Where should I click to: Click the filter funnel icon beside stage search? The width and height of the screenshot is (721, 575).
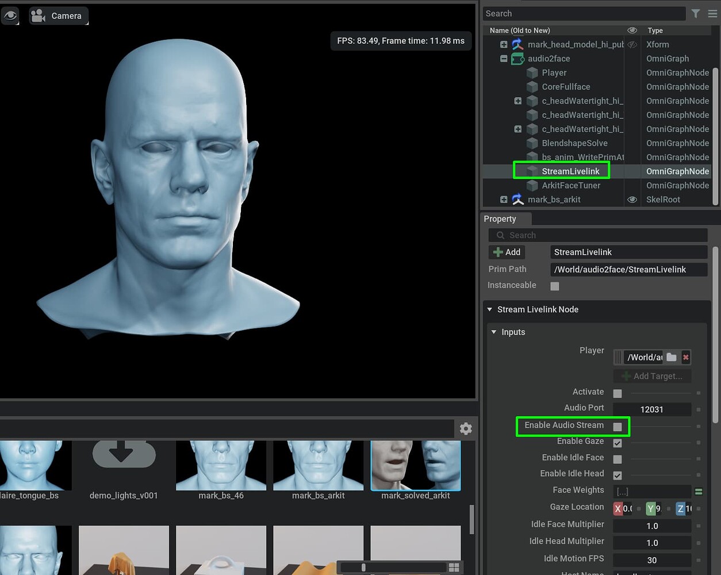[696, 13]
